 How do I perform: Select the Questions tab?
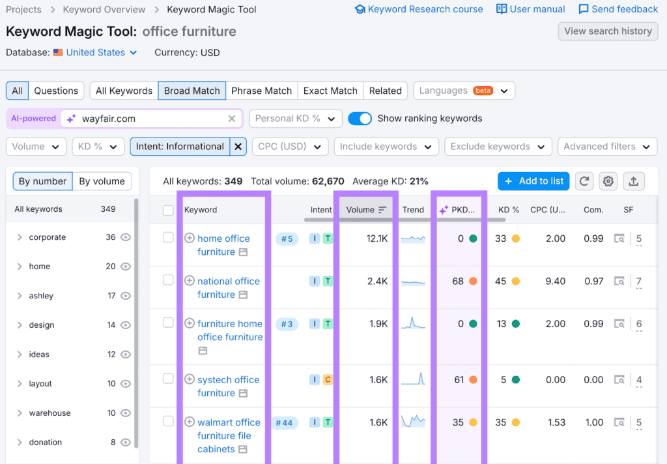pyautogui.click(x=56, y=91)
